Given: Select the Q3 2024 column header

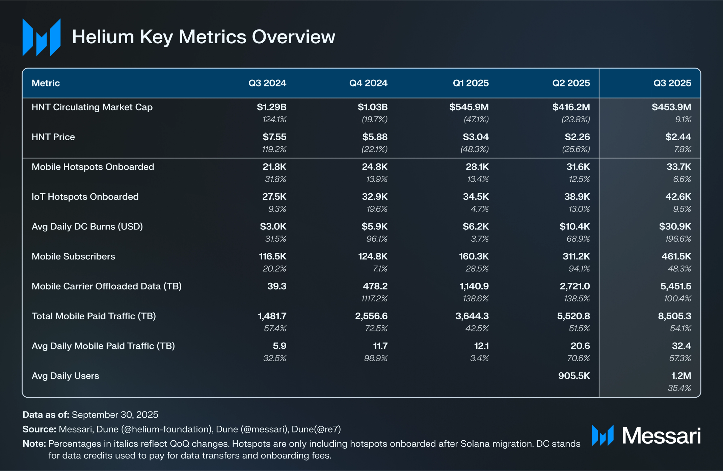Looking at the screenshot, I should pyautogui.click(x=267, y=83).
